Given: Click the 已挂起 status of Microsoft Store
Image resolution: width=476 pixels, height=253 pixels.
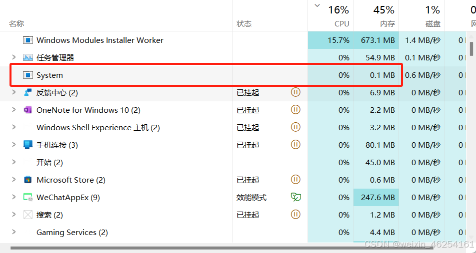Looking at the screenshot, I should pos(247,180).
